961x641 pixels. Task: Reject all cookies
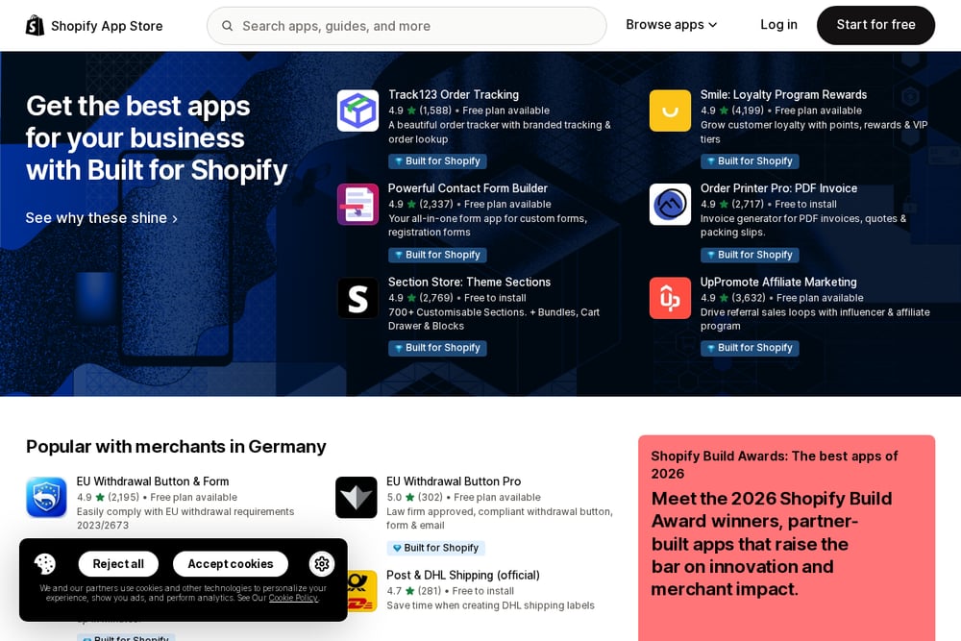[118, 564]
